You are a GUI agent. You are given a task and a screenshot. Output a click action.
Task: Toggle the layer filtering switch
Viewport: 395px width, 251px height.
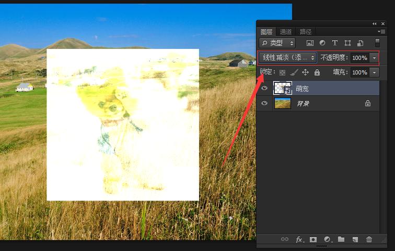tap(377, 43)
